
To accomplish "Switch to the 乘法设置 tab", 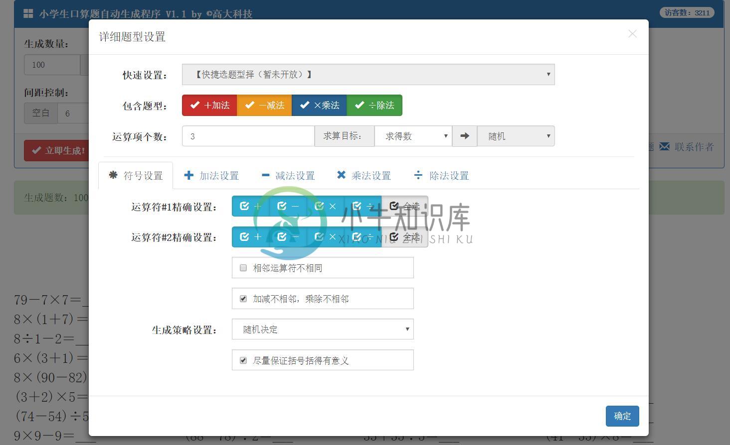I will (364, 176).
